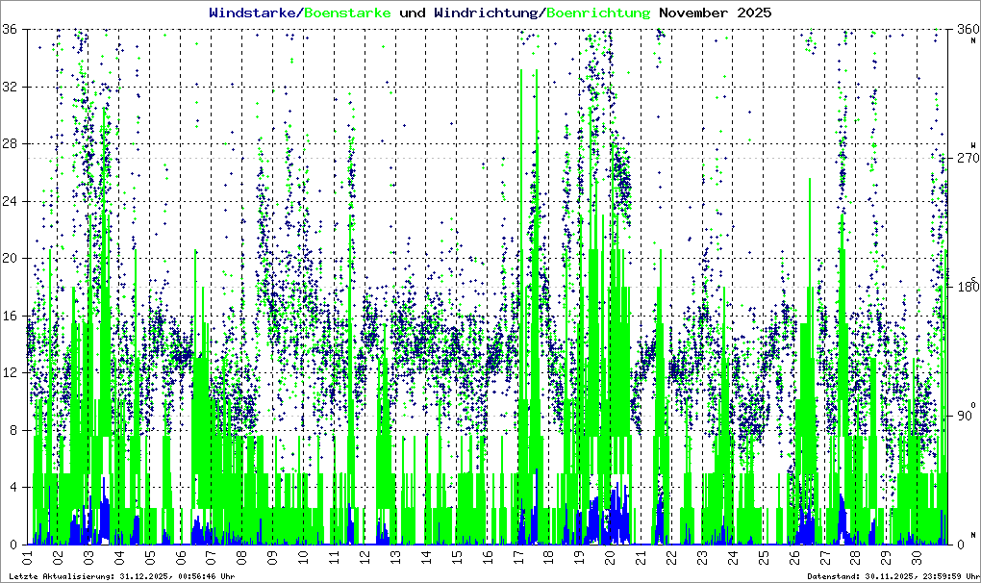981x583 pixels.
Task: Select the 24 label on wind-speed axis
Action: click(10, 201)
